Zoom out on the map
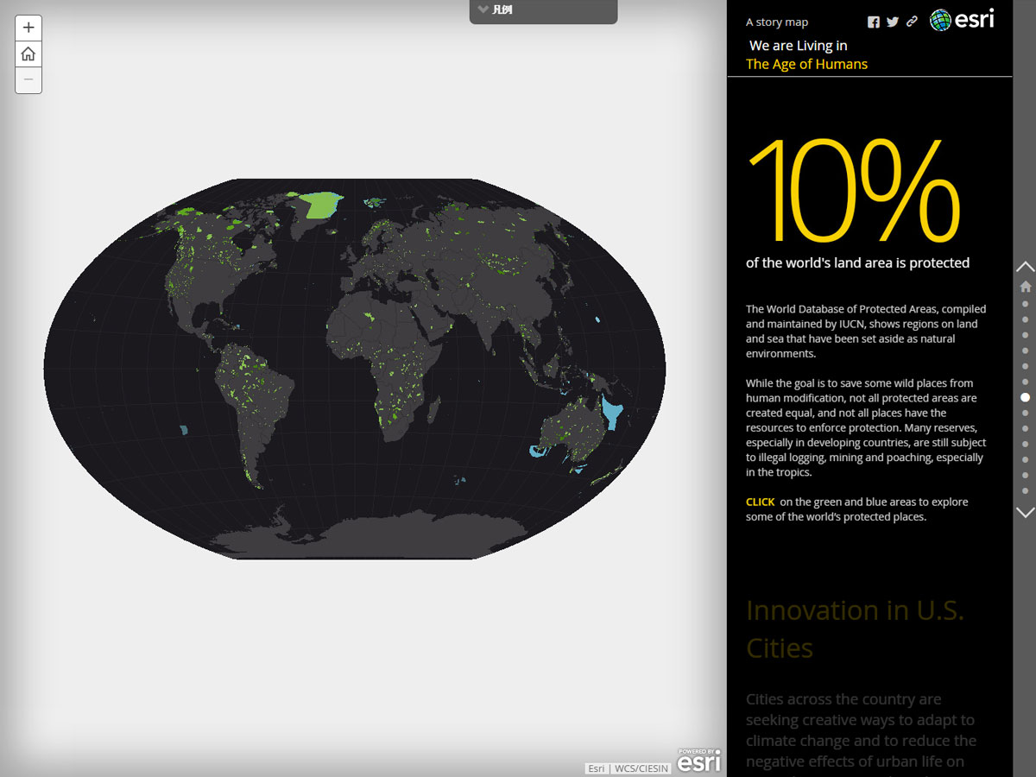The image size is (1036, 777). click(28, 79)
